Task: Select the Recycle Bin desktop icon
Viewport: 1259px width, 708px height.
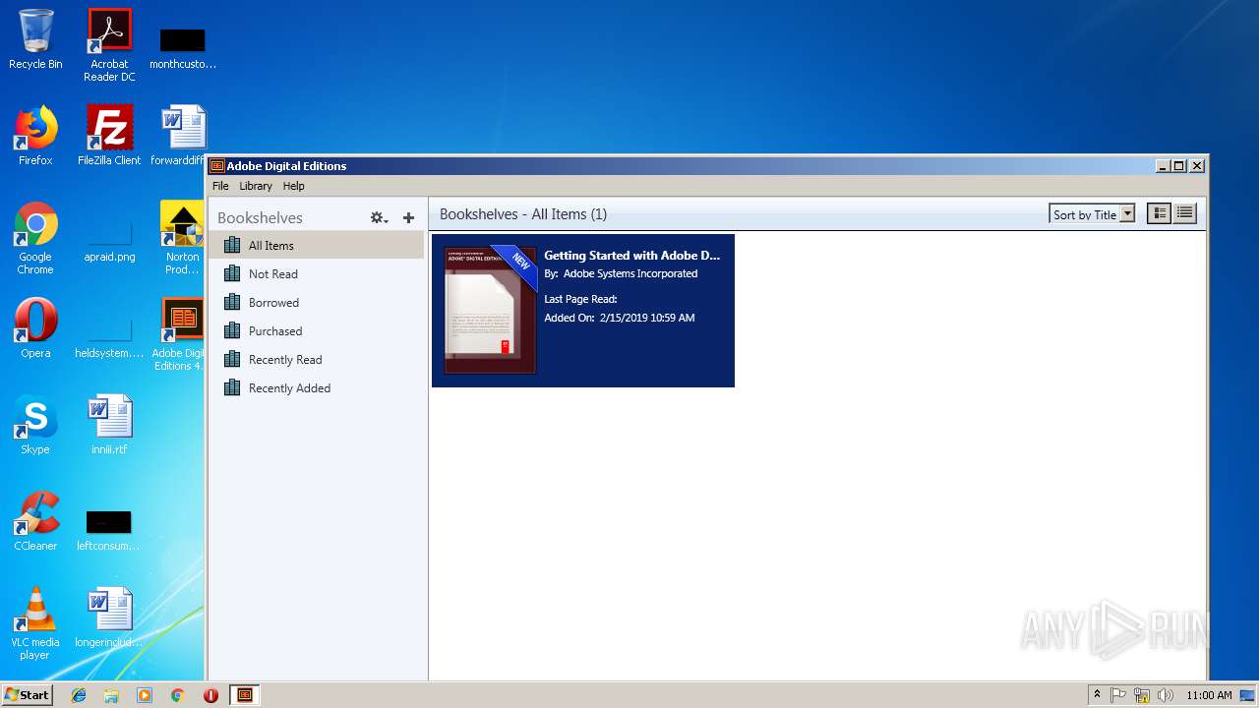Action: 35,40
